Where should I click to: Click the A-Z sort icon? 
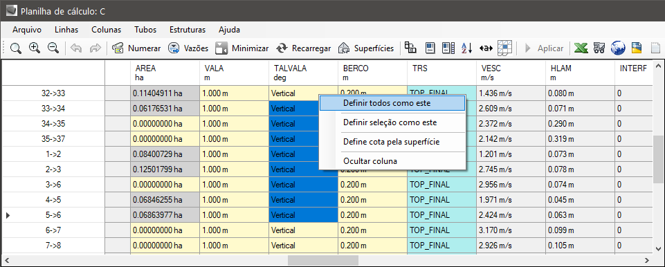pyautogui.click(x=467, y=48)
